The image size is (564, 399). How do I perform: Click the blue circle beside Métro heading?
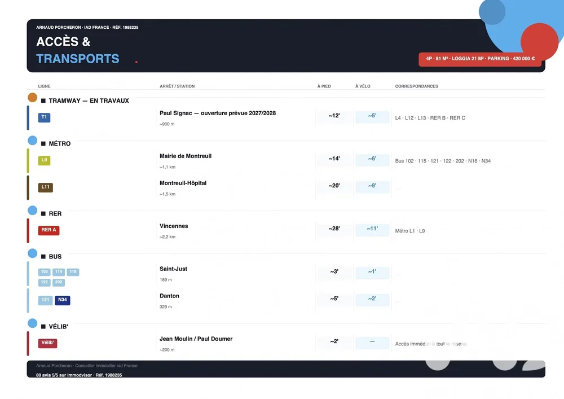click(33, 141)
